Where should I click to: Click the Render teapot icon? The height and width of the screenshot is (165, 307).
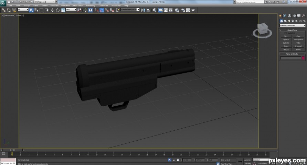pos(193,10)
